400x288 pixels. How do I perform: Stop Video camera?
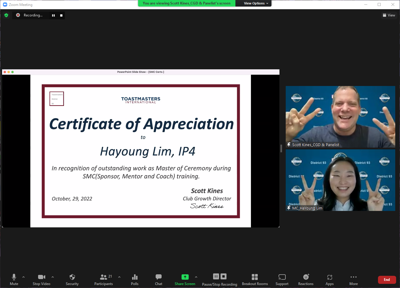(41, 280)
